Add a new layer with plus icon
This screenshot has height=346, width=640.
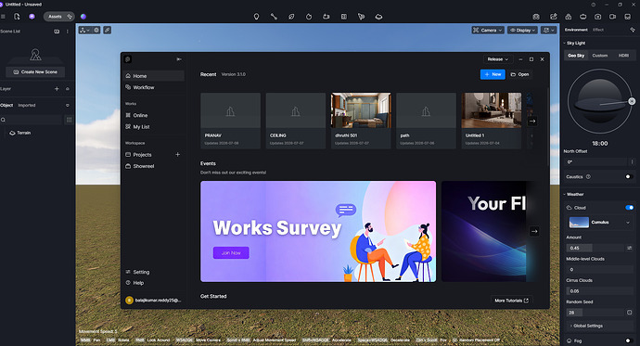(x=57, y=88)
